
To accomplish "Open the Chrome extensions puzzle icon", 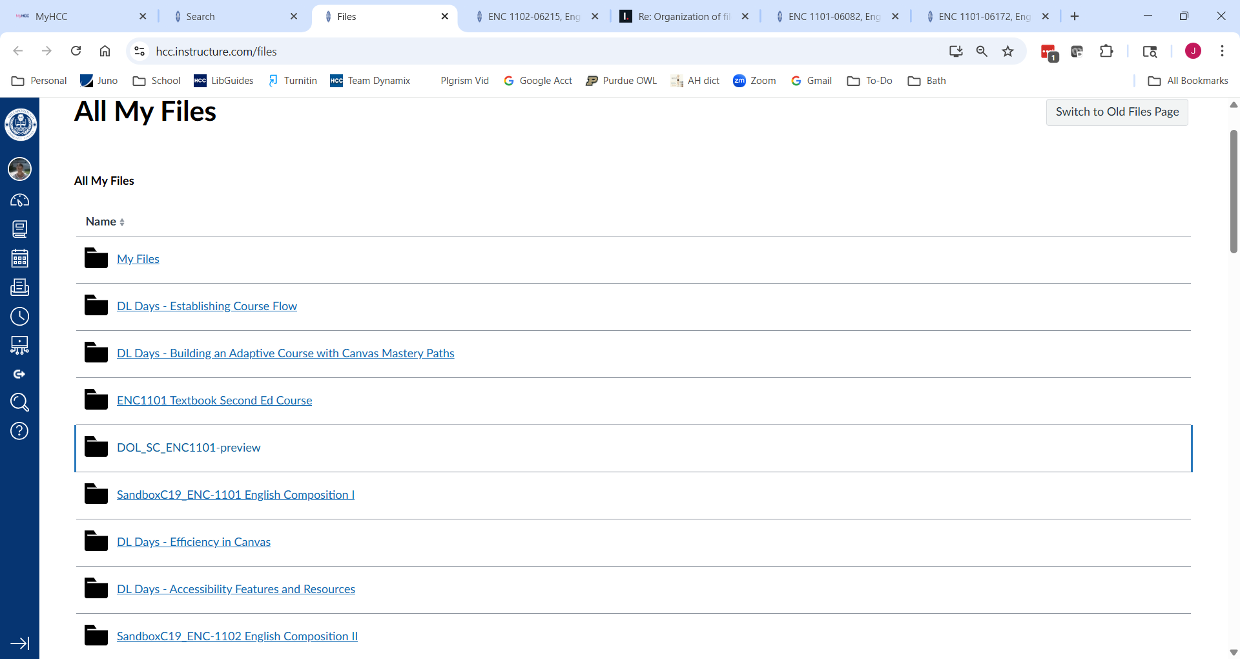I will point(1106,51).
